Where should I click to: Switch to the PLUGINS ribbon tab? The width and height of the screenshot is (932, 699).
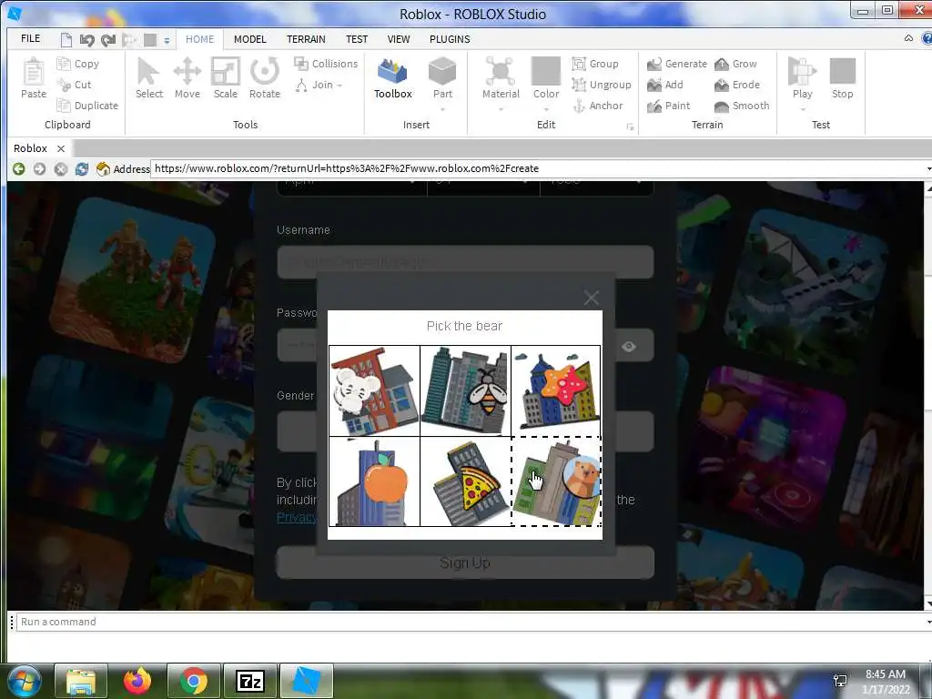pos(450,39)
